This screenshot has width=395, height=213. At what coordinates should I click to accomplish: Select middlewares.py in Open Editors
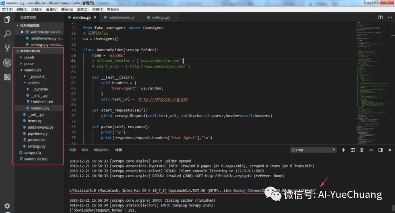pos(39,38)
